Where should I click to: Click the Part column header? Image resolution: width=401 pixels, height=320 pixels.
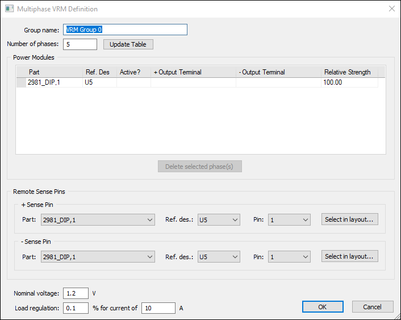tap(55, 72)
